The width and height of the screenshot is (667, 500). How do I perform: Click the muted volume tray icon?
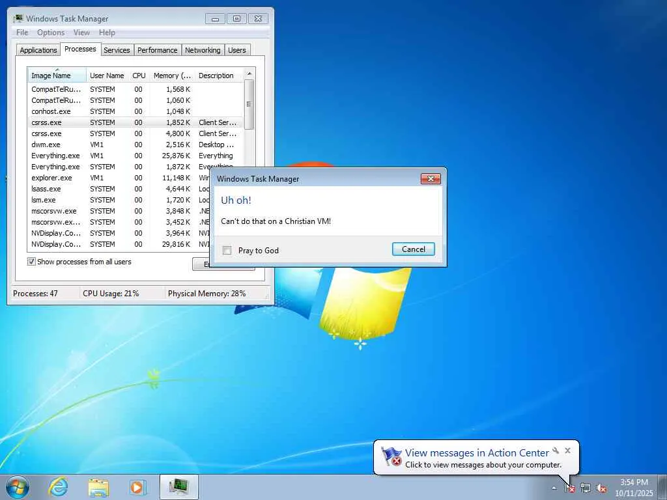pos(601,488)
